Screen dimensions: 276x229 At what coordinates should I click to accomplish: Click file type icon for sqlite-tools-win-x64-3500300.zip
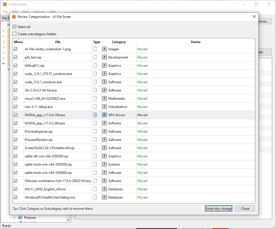point(95,164)
